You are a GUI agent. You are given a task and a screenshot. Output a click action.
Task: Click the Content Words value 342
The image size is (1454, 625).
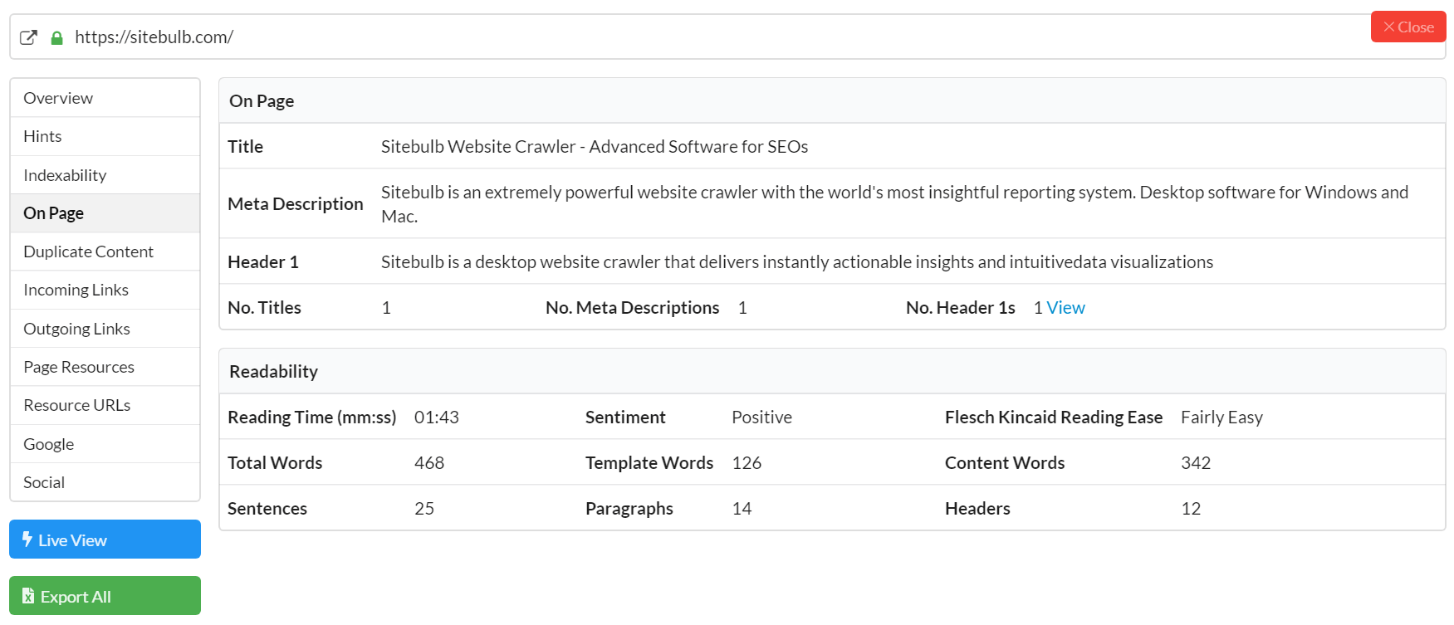pos(1196,463)
